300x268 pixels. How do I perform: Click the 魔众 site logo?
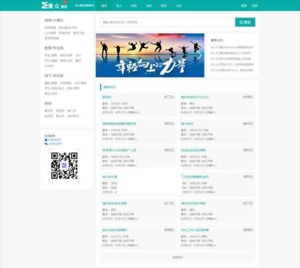pyautogui.click(x=54, y=6)
